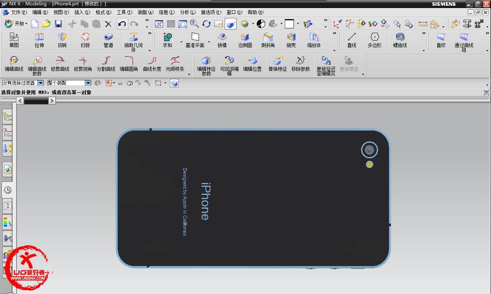
Task: Expand the 基准平面 dropdown arrow
Action: 209,42
